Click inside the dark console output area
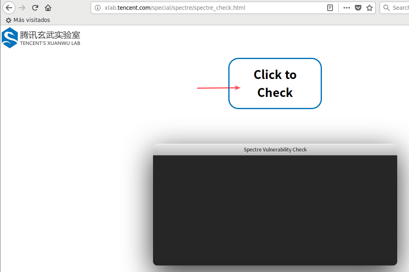Viewport: 409px width, 272px height. [x=275, y=210]
